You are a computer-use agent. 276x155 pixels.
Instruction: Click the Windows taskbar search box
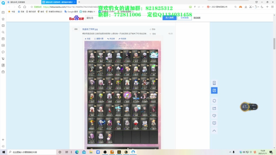pyautogui.click(x=32, y=152)
